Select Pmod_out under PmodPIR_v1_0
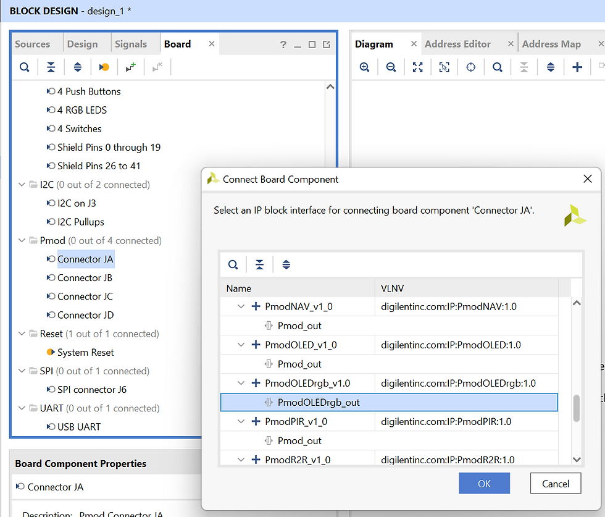Viewport: 605px width, 517px height. [299, 441]
